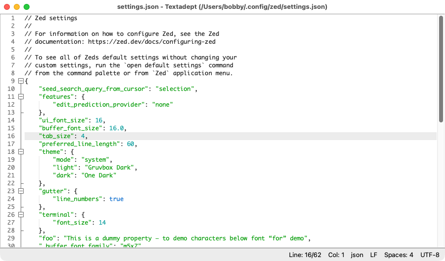The height and width of the screenshot is (261, 445).
Task: Click the "Col: 1" status bar entry
Action: click(336, 255)
